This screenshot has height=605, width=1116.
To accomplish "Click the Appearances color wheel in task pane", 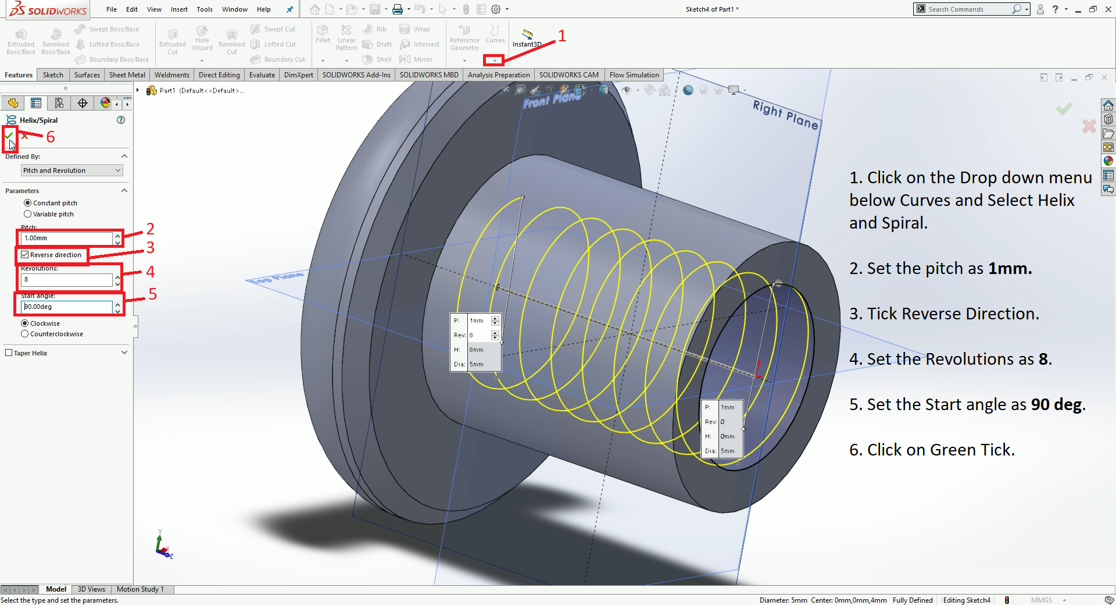I will 1108,161.
